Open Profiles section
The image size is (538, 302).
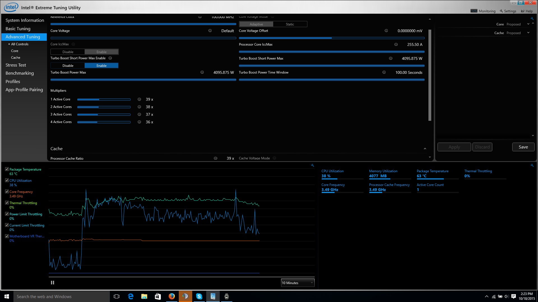tap(13, 82)
